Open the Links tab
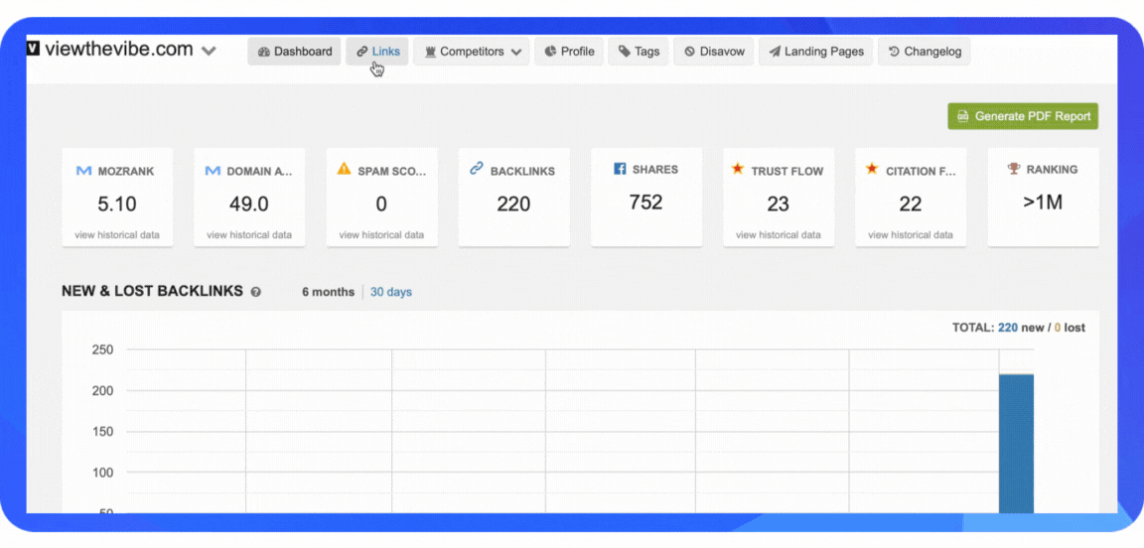This screenshot has width=1144, height=548. [x=377, y=51]
